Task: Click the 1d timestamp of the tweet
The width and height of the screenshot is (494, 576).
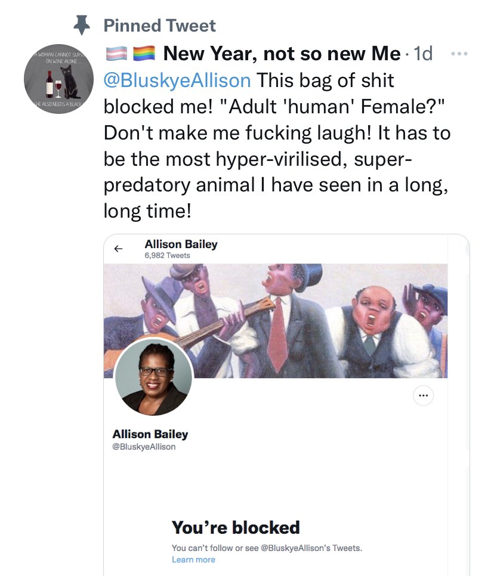Action: pyautogui.click(x=423, y=54)
